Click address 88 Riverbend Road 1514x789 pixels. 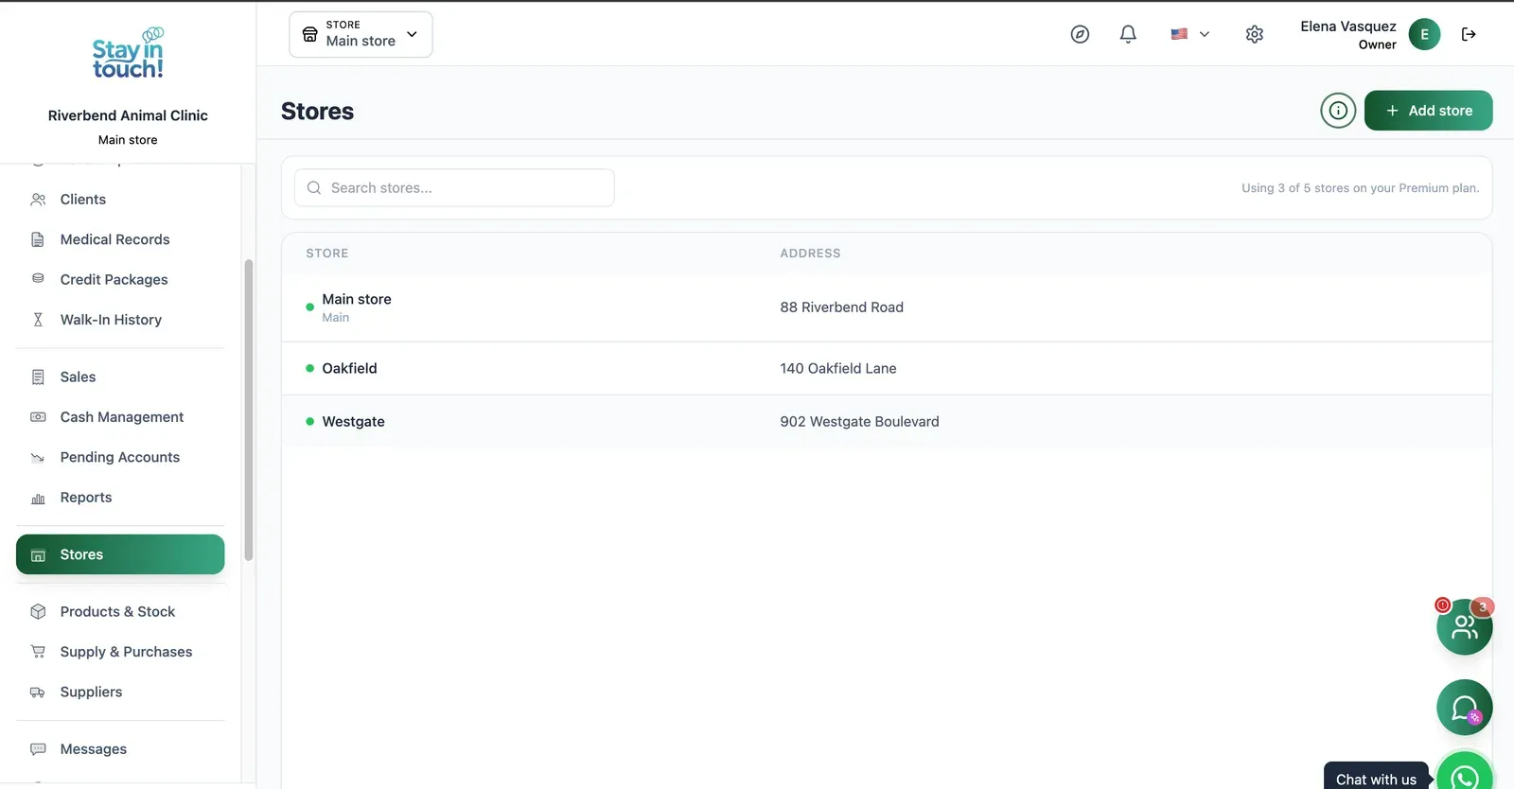841,307
